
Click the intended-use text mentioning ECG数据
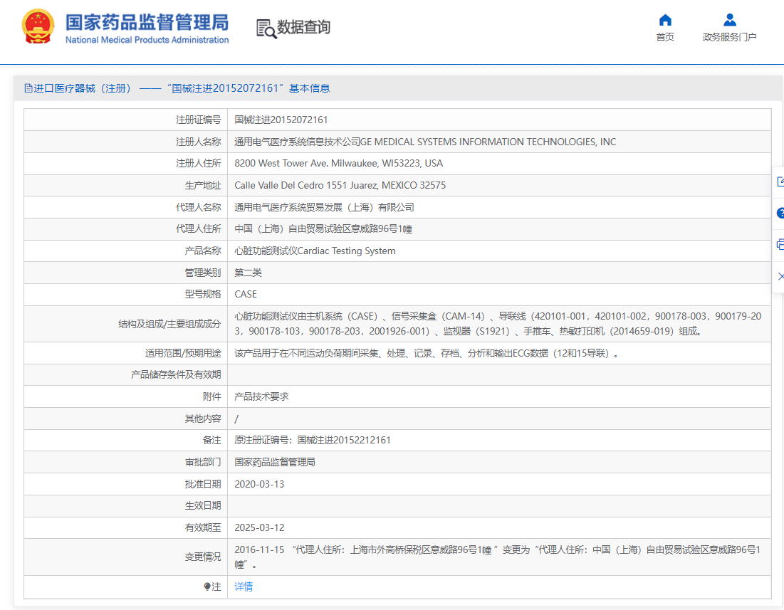(x=427, y=353)
